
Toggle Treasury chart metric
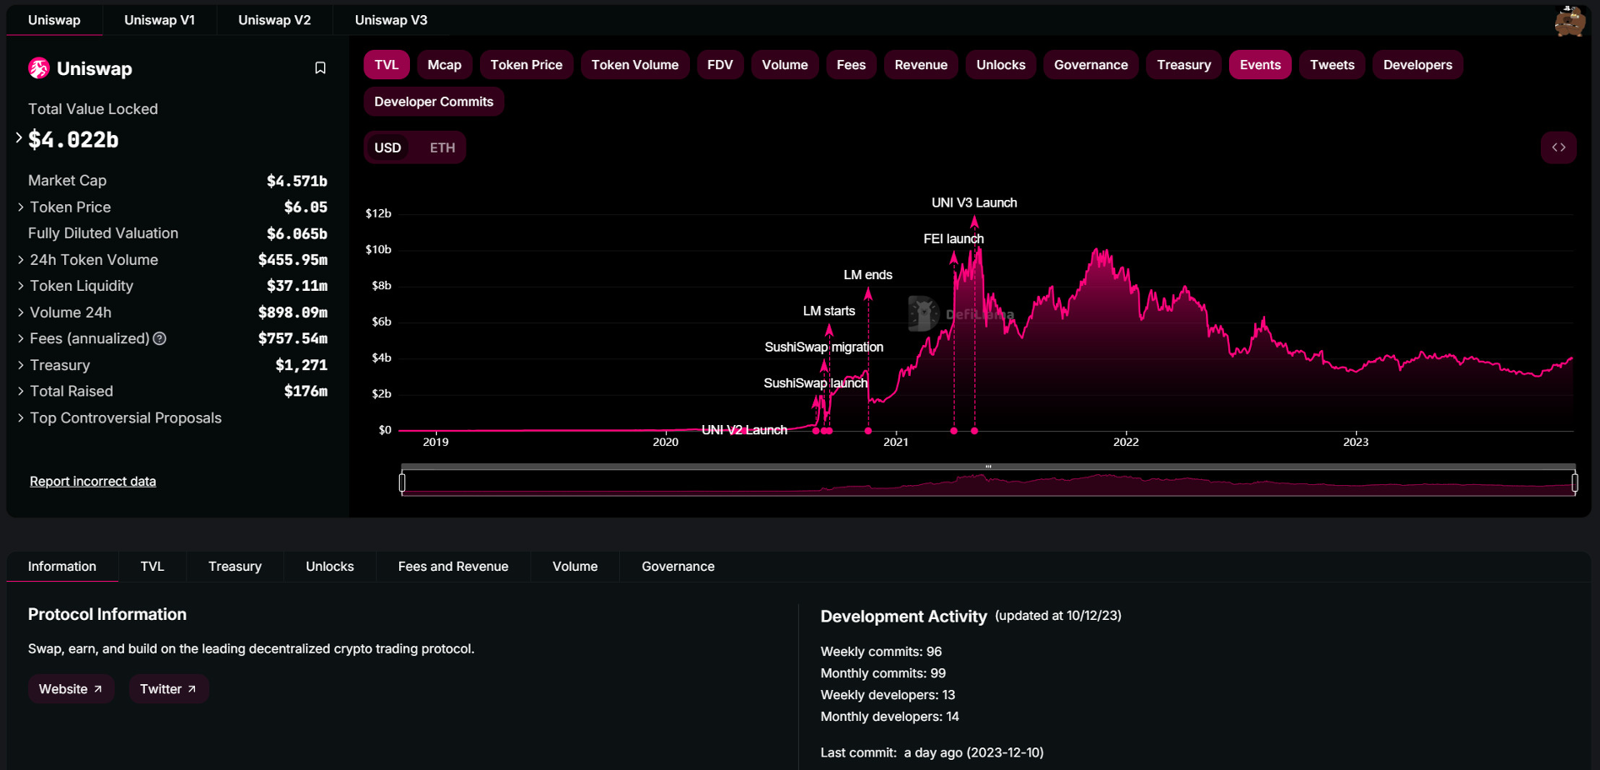tap(1184, 65)
